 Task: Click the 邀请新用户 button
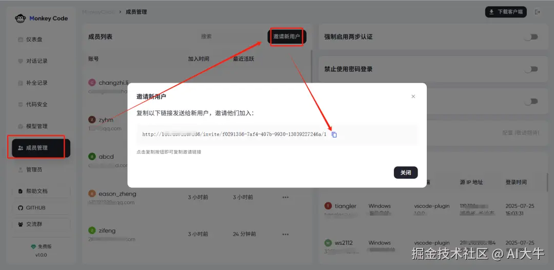[287, 36]
